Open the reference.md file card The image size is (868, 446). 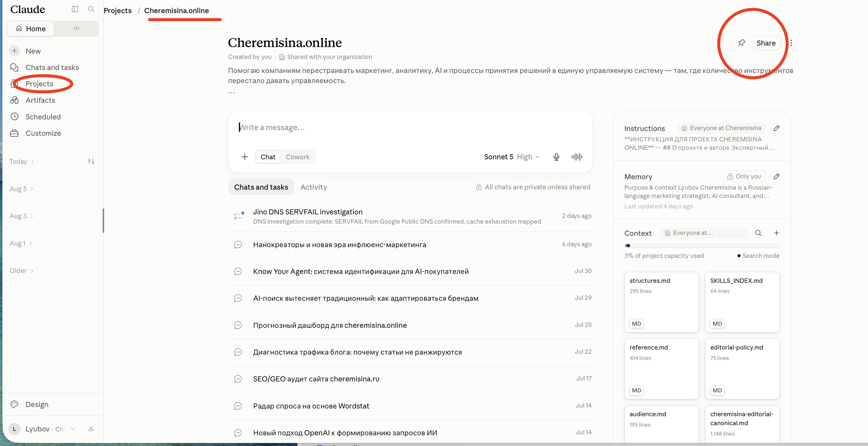click(662, 369)
